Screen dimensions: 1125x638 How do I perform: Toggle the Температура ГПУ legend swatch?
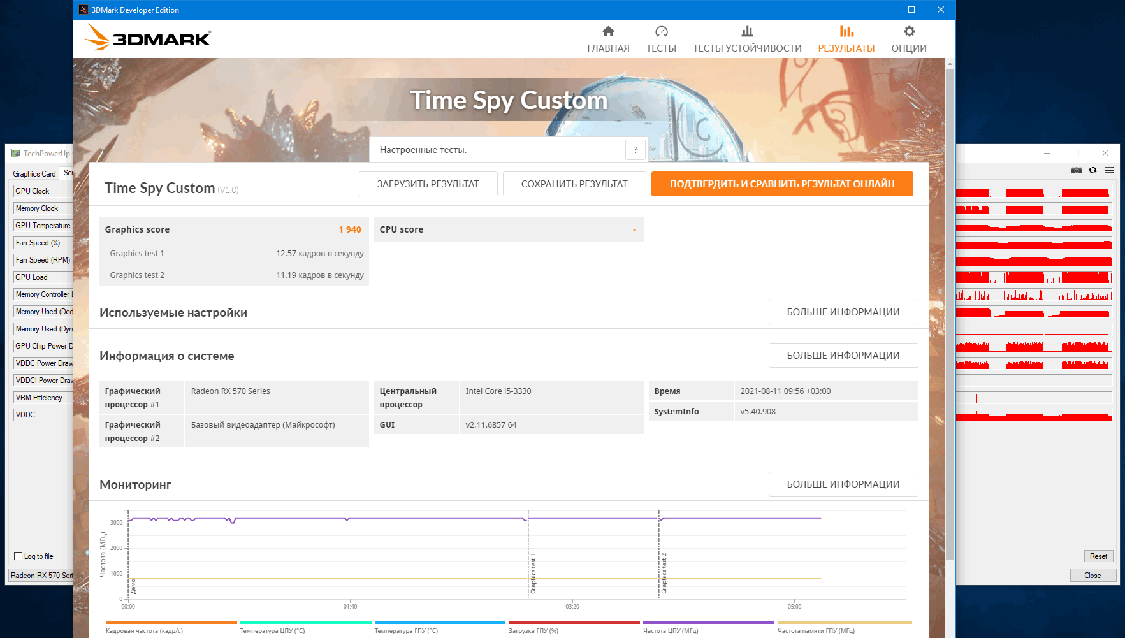point(440,622)
